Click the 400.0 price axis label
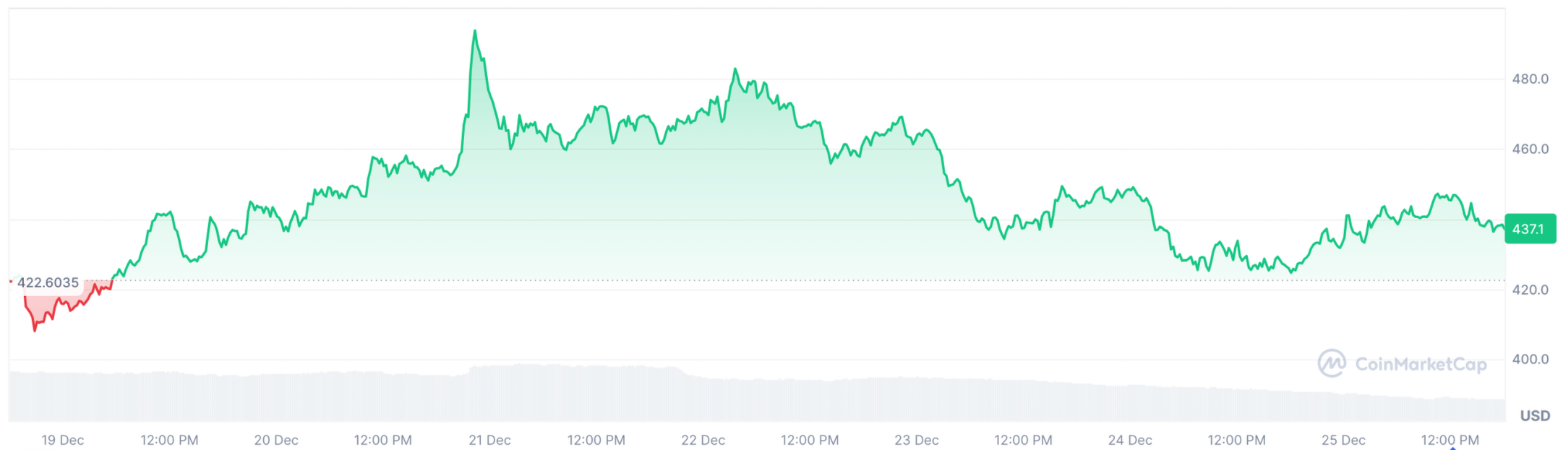Image resolution: width=1558 pixels, height=450 pixels. (1530, 359)
